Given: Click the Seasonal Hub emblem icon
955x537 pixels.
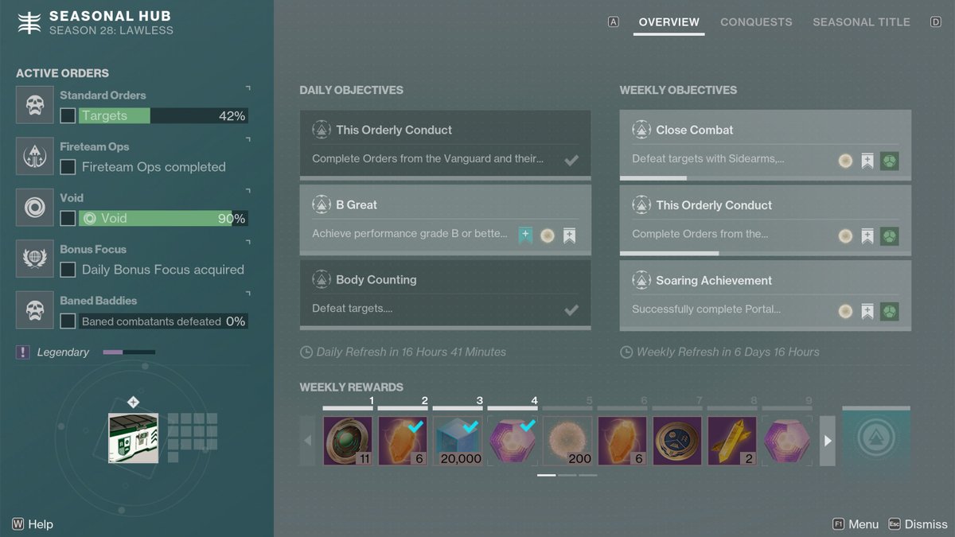Looking at the screenshot, I should tap(29, 23).
